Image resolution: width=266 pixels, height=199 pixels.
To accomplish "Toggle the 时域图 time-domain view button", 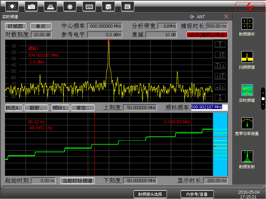I will 16,26.
